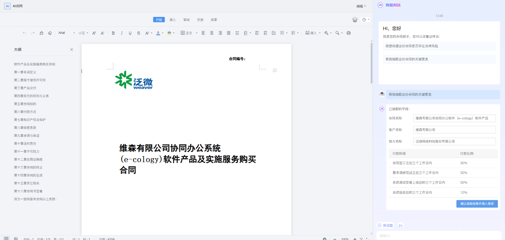Click the undo arrow icon

(x=24, y=33)
